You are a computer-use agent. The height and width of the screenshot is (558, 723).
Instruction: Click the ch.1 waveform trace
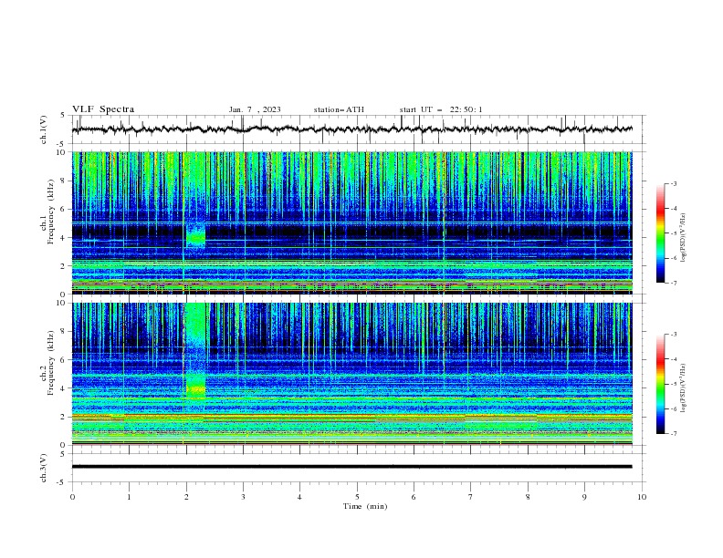[x=352, y=129]
